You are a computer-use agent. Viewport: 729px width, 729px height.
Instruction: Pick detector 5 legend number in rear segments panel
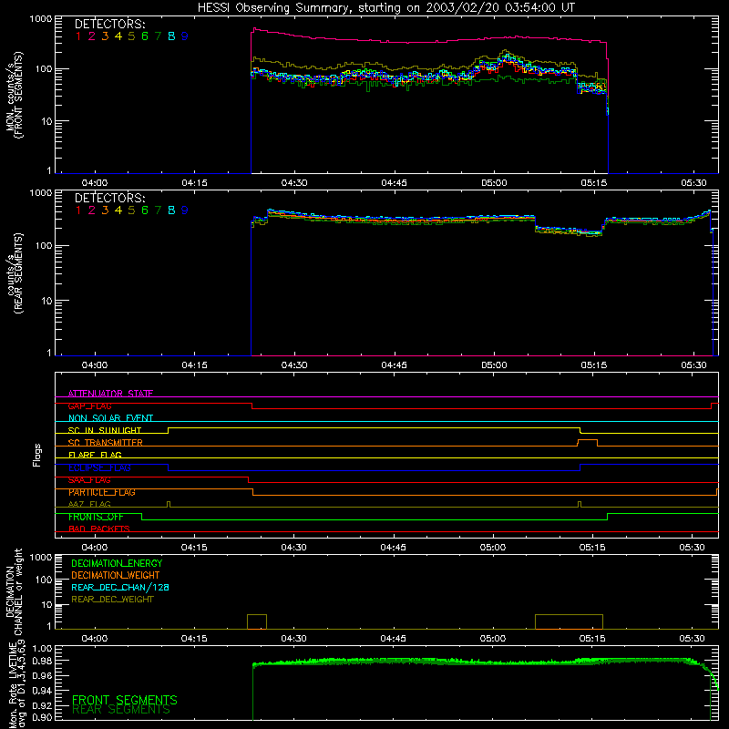click(131, 210)
